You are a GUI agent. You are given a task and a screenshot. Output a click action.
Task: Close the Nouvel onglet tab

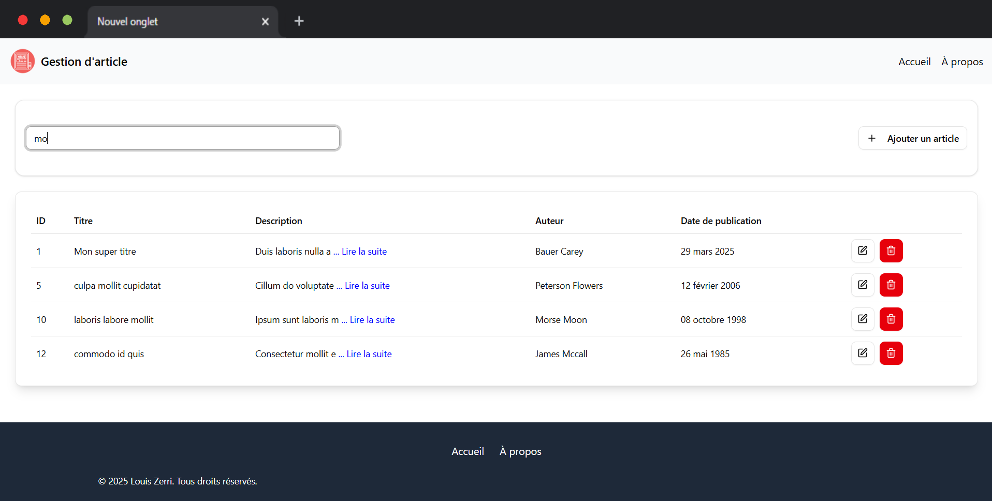(x=265, y=22)
